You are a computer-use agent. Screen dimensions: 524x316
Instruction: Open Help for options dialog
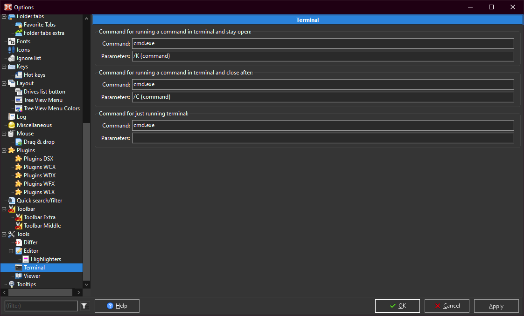117,306
